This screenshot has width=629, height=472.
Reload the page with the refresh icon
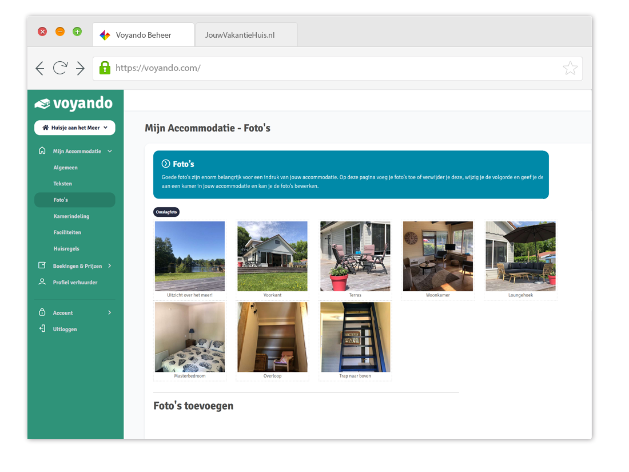tap(59, 69)
